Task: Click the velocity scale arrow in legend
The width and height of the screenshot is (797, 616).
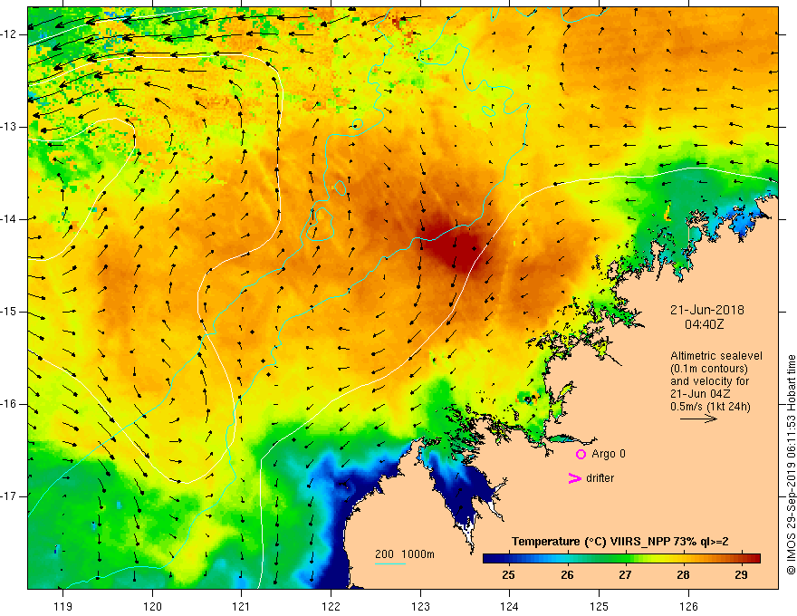Action: click(x=698, y=419)
